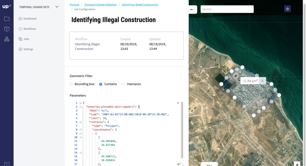Zoom in on the map
The width and height of the screenshot is (306, 166).
click(x=297, y=164)
